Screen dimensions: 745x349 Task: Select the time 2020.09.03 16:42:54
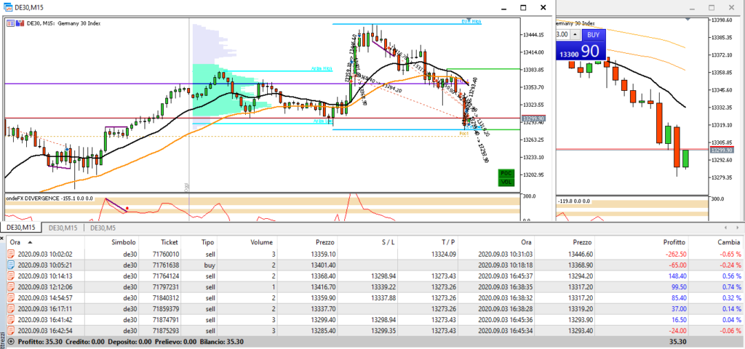click(45, 331)
